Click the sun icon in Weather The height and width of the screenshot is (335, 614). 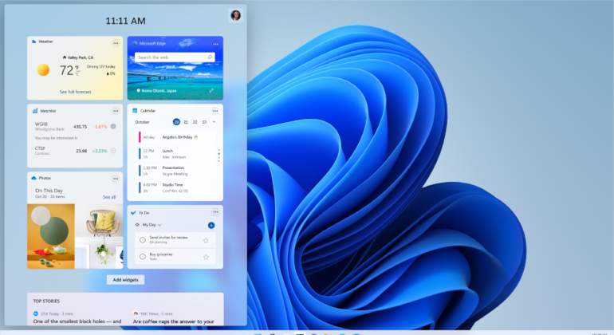click(x=43, y=70)
